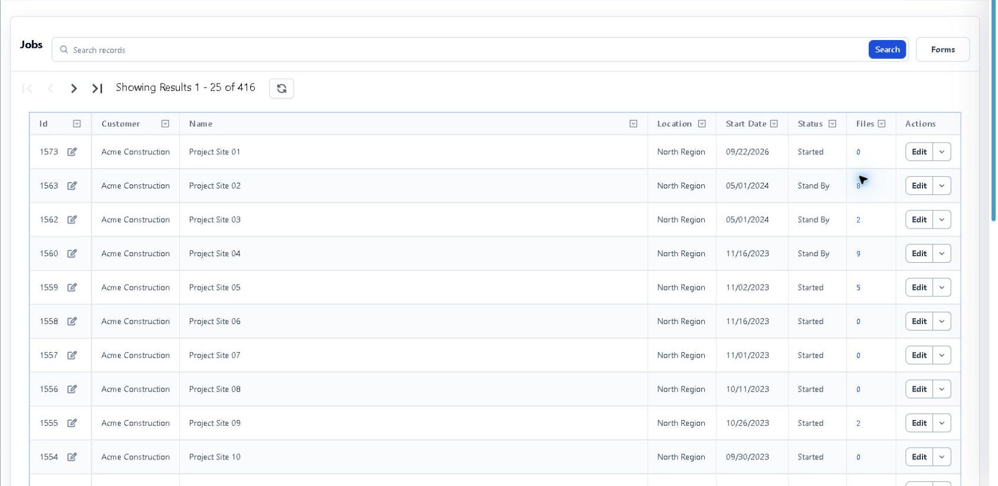The height and width of the screenshot is (486, 998).
Task: Open the Files column filter menu
Action: pos(882,124)
